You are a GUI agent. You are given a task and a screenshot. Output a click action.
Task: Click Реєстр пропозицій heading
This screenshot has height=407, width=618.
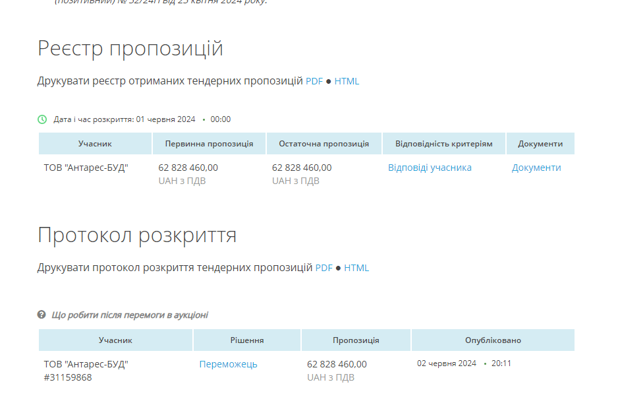[130, 49]
